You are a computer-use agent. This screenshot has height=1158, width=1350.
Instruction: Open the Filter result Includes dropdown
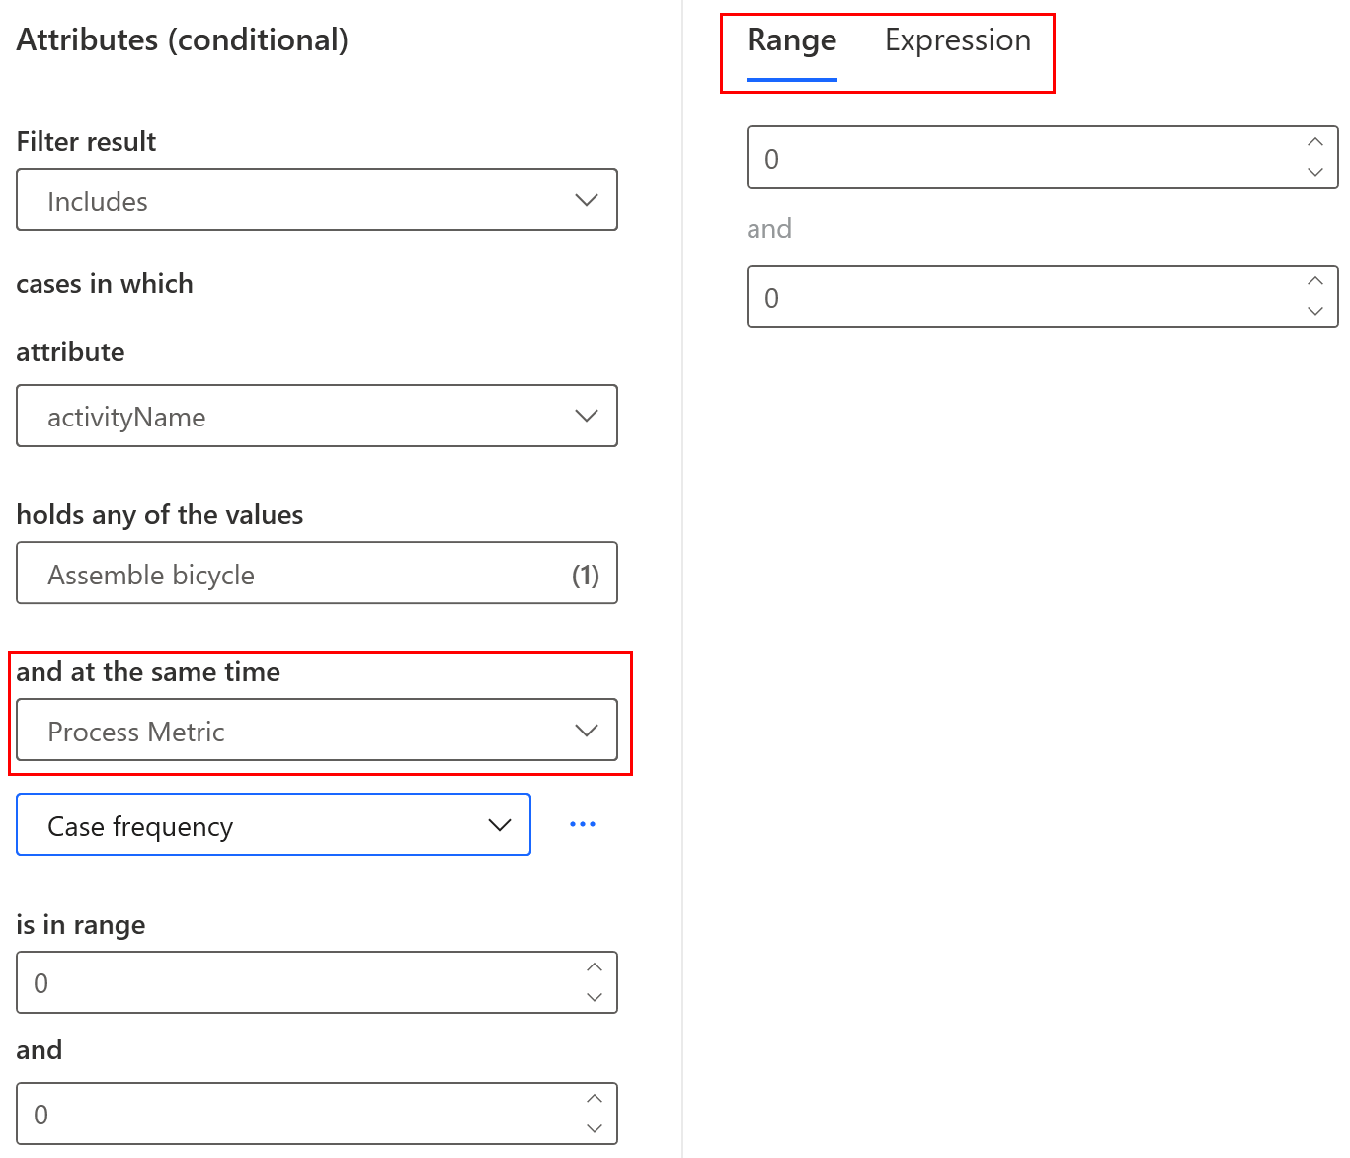coord(317,200)
